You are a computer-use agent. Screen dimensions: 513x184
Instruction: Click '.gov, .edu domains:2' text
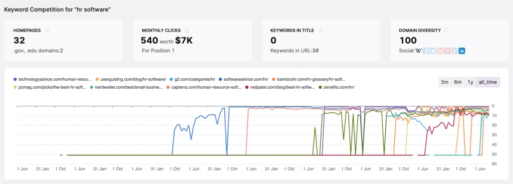click(38, 51)
